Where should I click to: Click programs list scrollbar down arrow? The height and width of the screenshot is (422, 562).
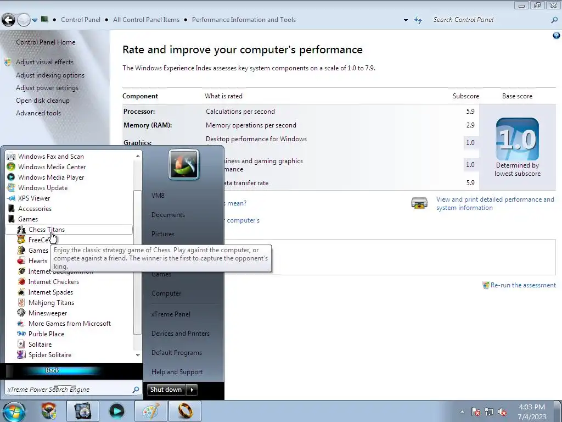coord(138,355)
